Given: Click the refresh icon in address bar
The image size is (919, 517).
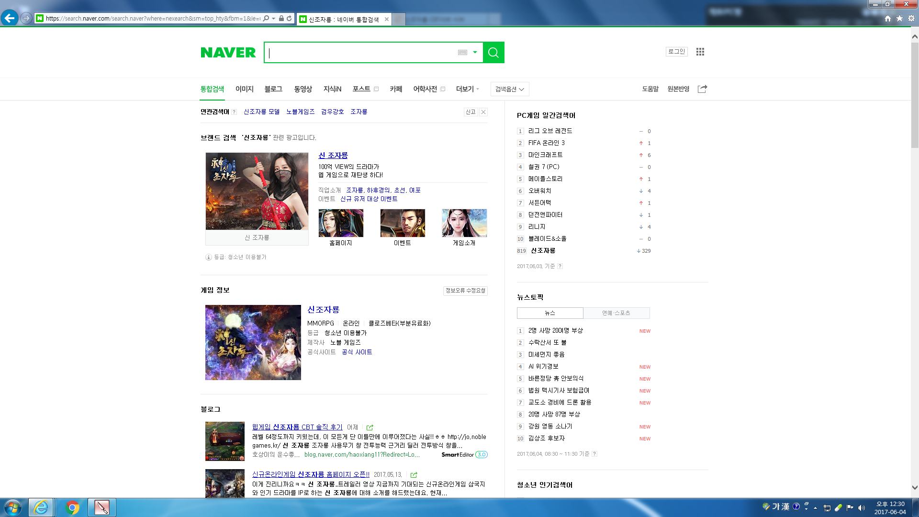Looking at the screenshot, I should 289,19.
